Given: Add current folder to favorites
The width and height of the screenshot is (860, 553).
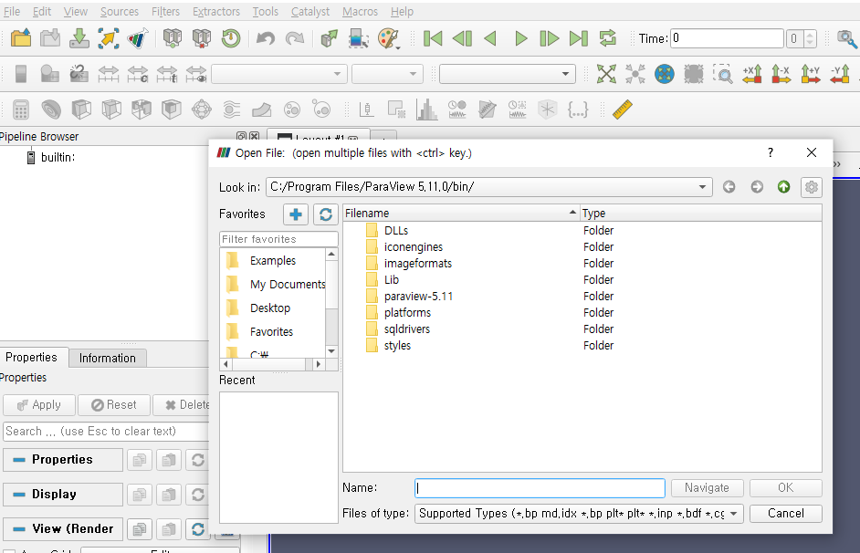Looking at the screenshot, I should pos(296,214).
